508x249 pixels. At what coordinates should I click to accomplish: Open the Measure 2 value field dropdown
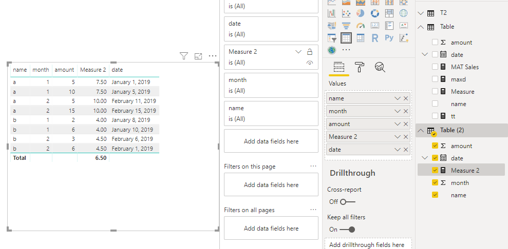coord(397,137)
